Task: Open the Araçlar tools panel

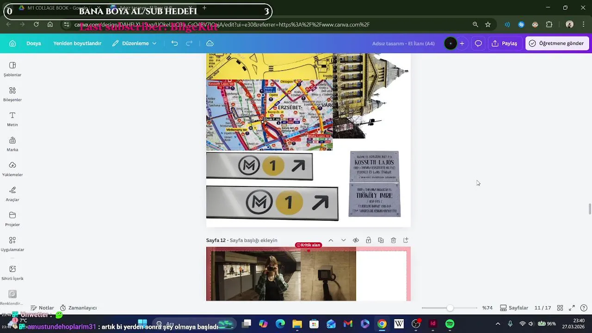Action: 12,194
